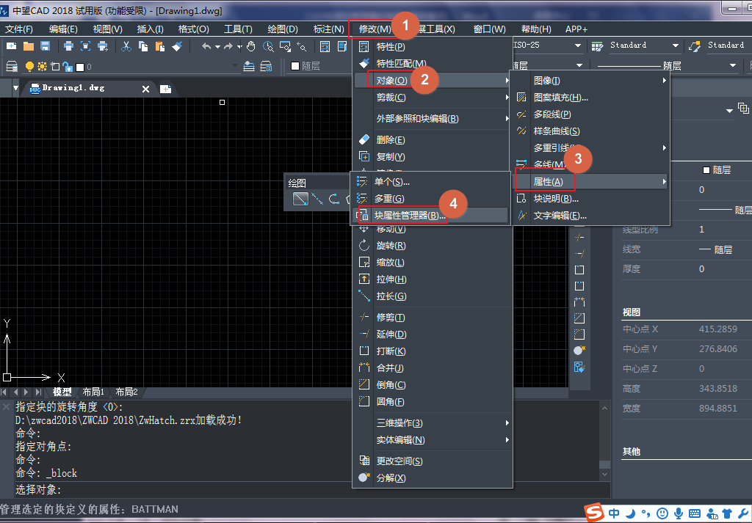Toggle the layer lock icon on the layer bar
This screenshot has width=752, height=523.
click(x=68, y=66)
